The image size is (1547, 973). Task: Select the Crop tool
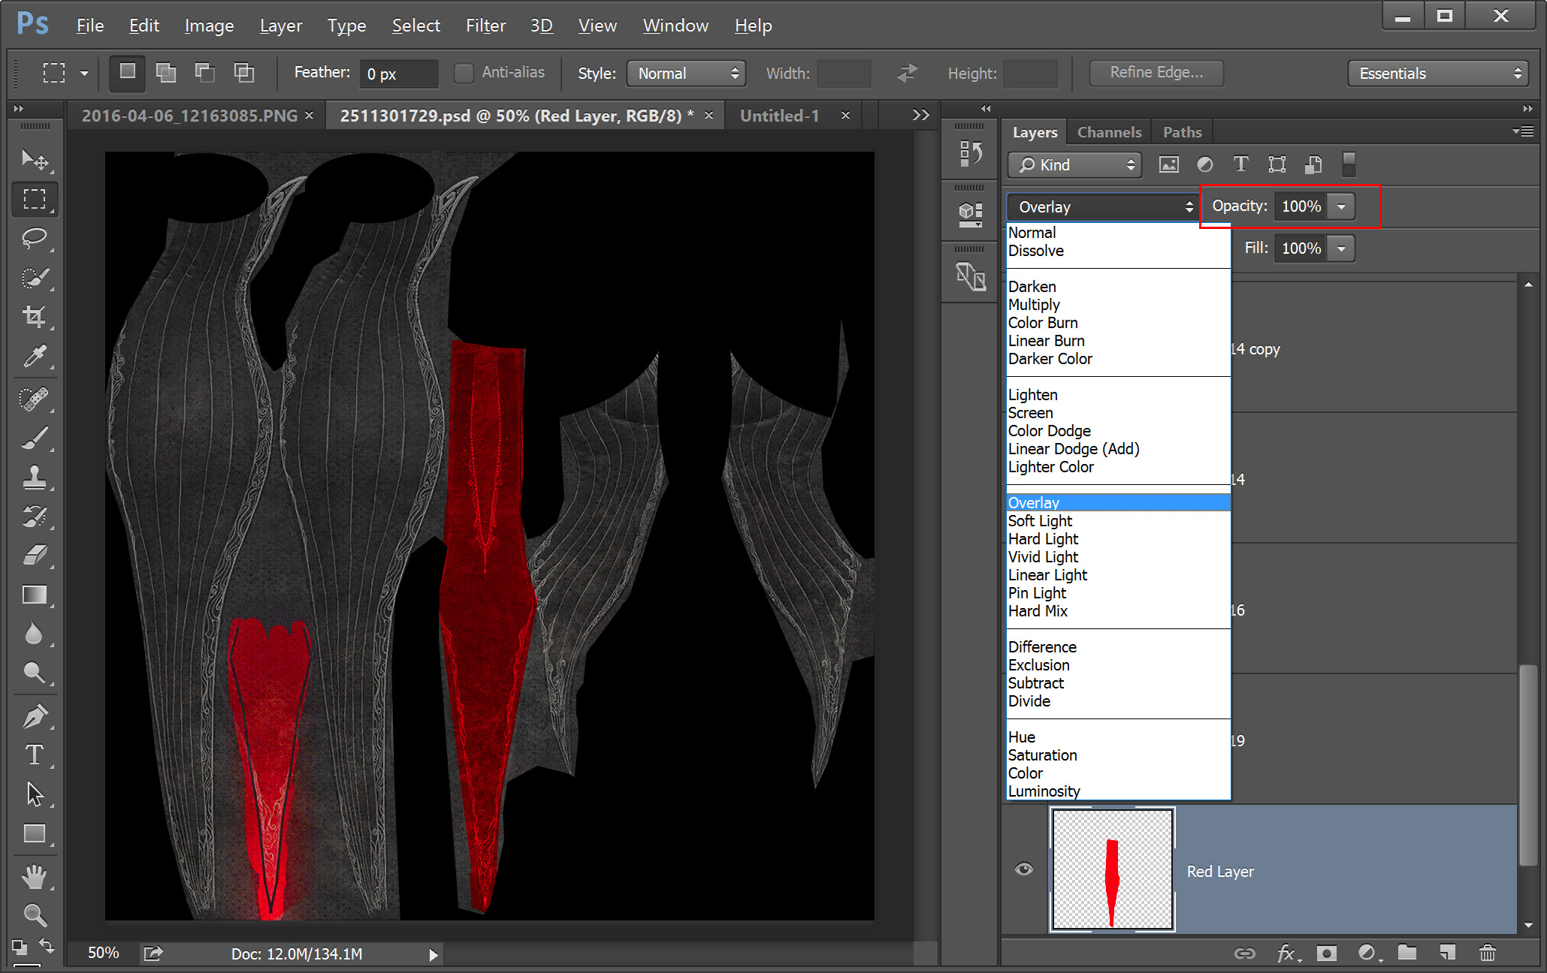click(x=34, y=316)
